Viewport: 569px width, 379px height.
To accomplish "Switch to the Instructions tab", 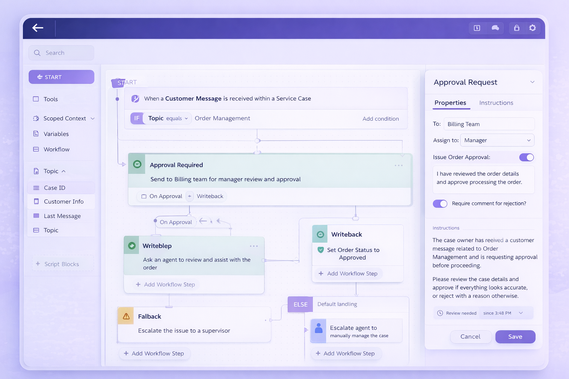I will [496, 103].
